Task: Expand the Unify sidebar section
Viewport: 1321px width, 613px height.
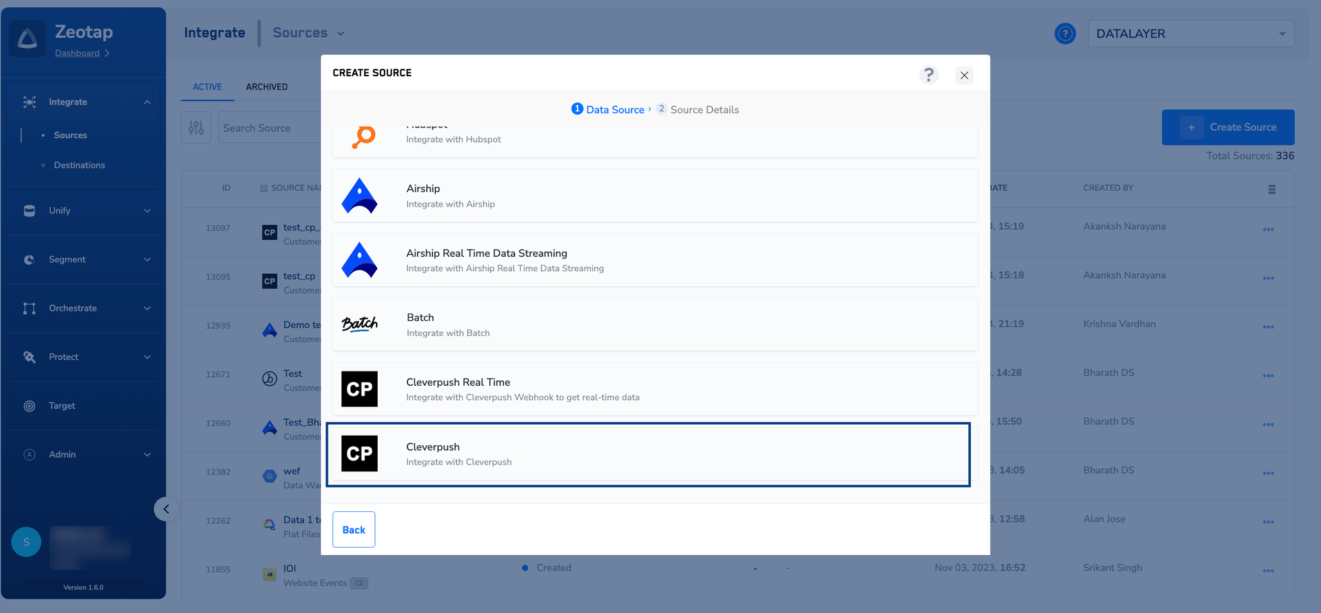Action: tap(147, 210)
